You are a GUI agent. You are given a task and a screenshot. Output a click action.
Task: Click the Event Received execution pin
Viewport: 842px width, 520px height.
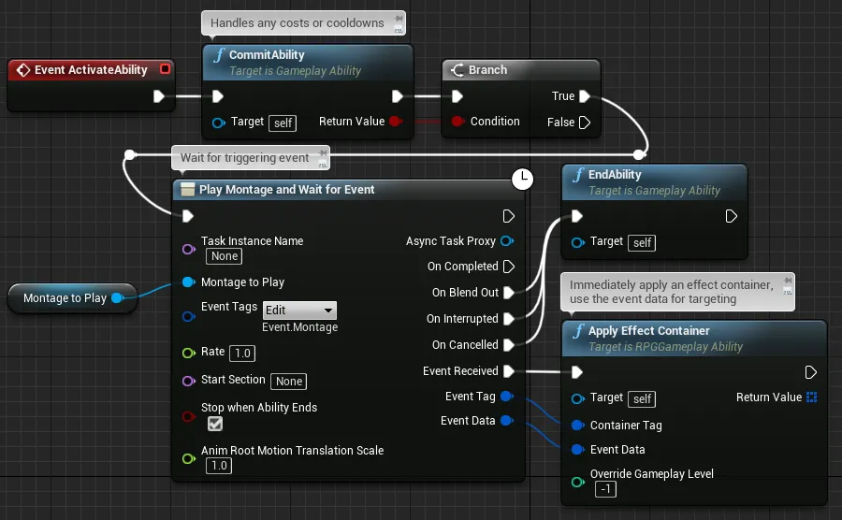pos(509,370)
